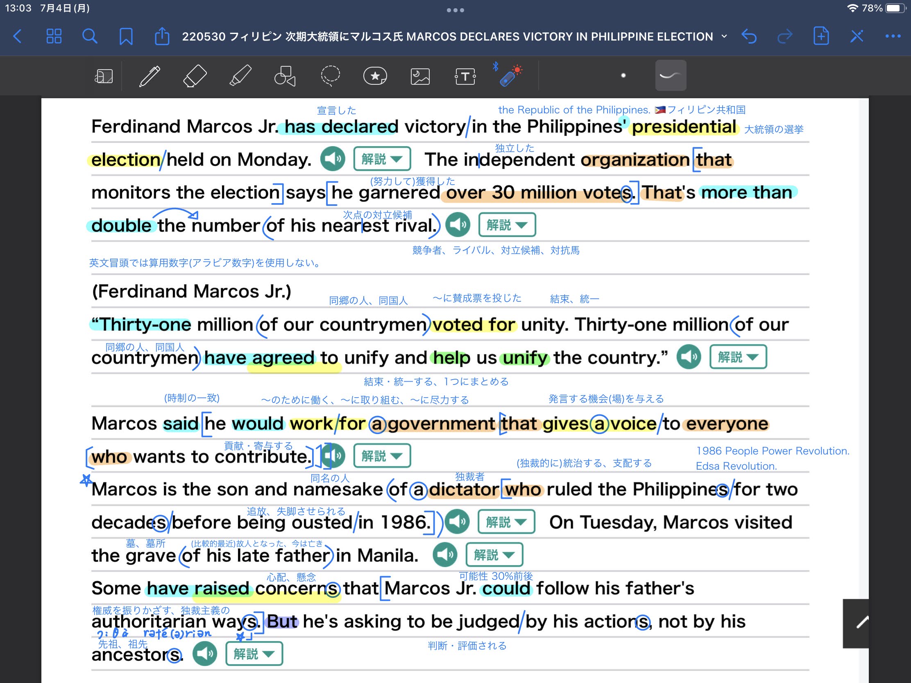The image size is (911, 683).
Task: Open the page thumbnails grid view
Action: pos(54,36)
